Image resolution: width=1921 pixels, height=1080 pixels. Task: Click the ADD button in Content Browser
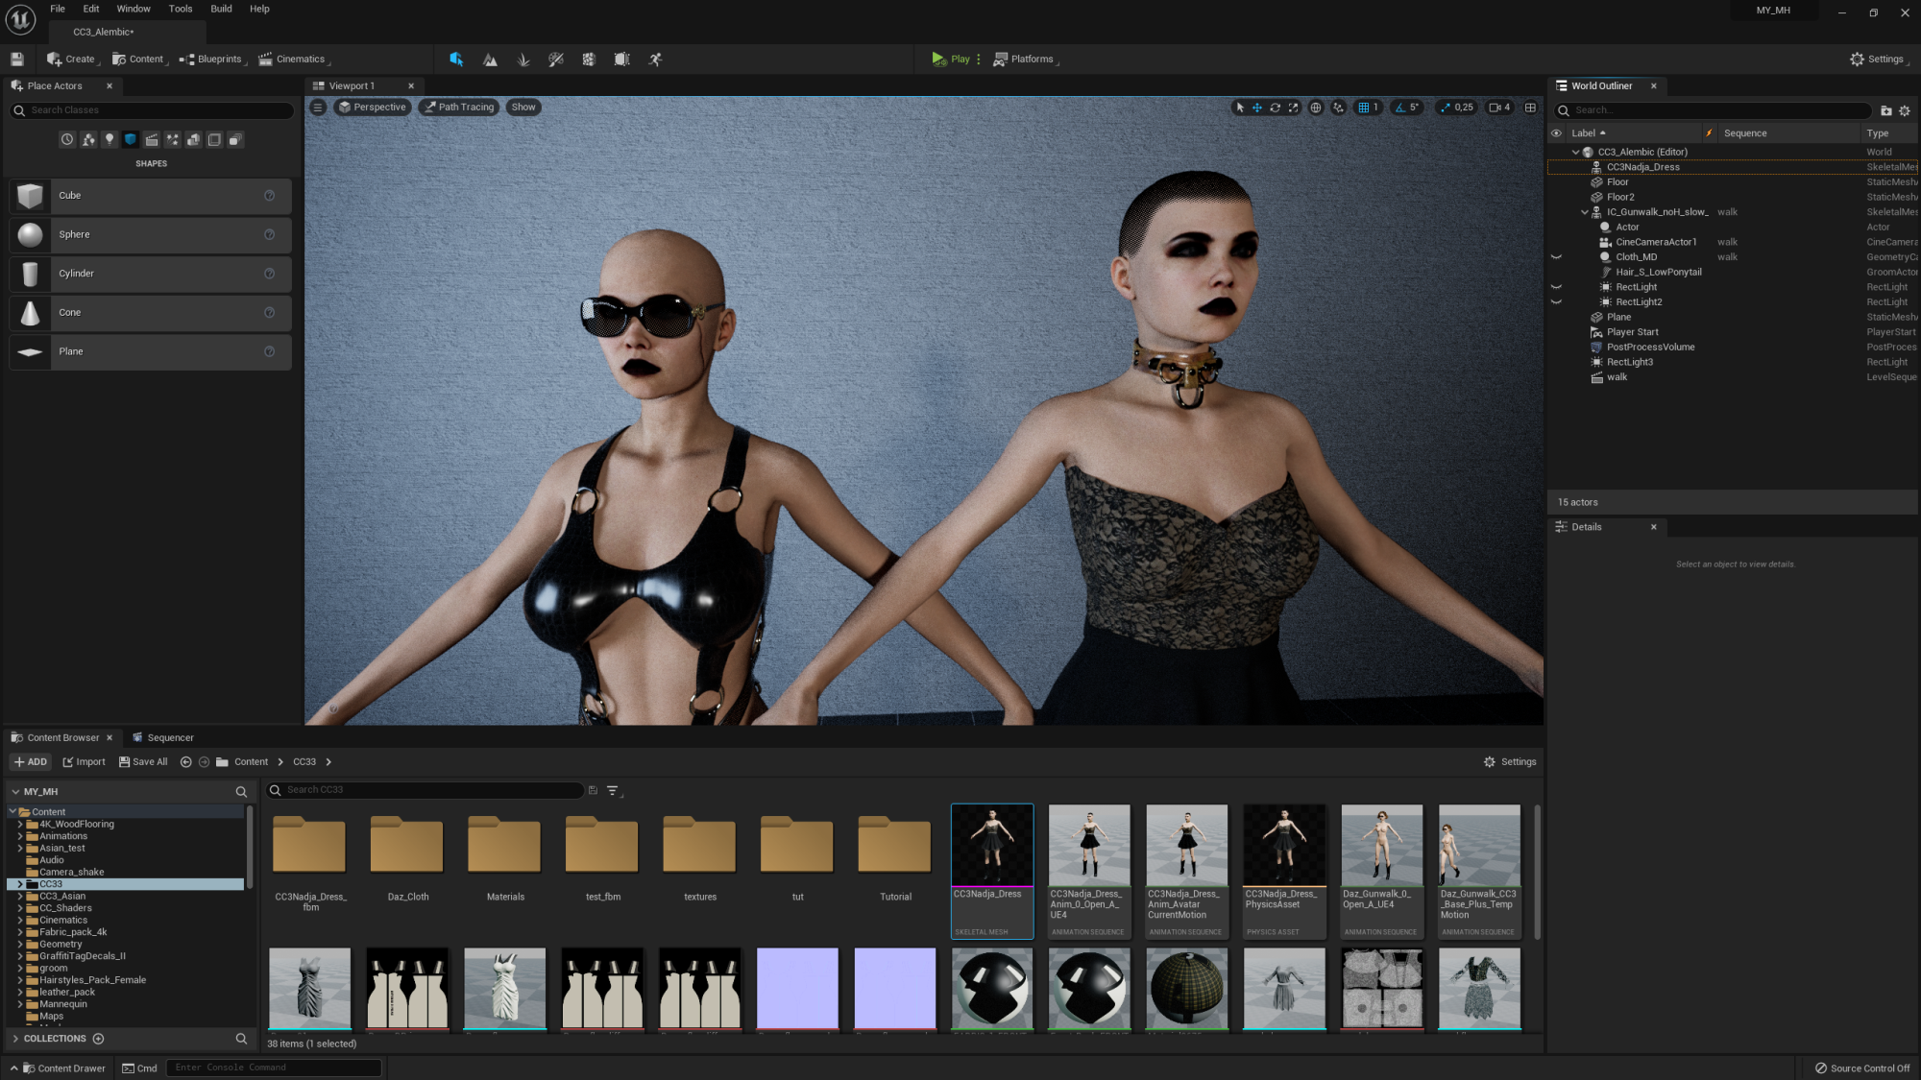(x=31, y=762)
